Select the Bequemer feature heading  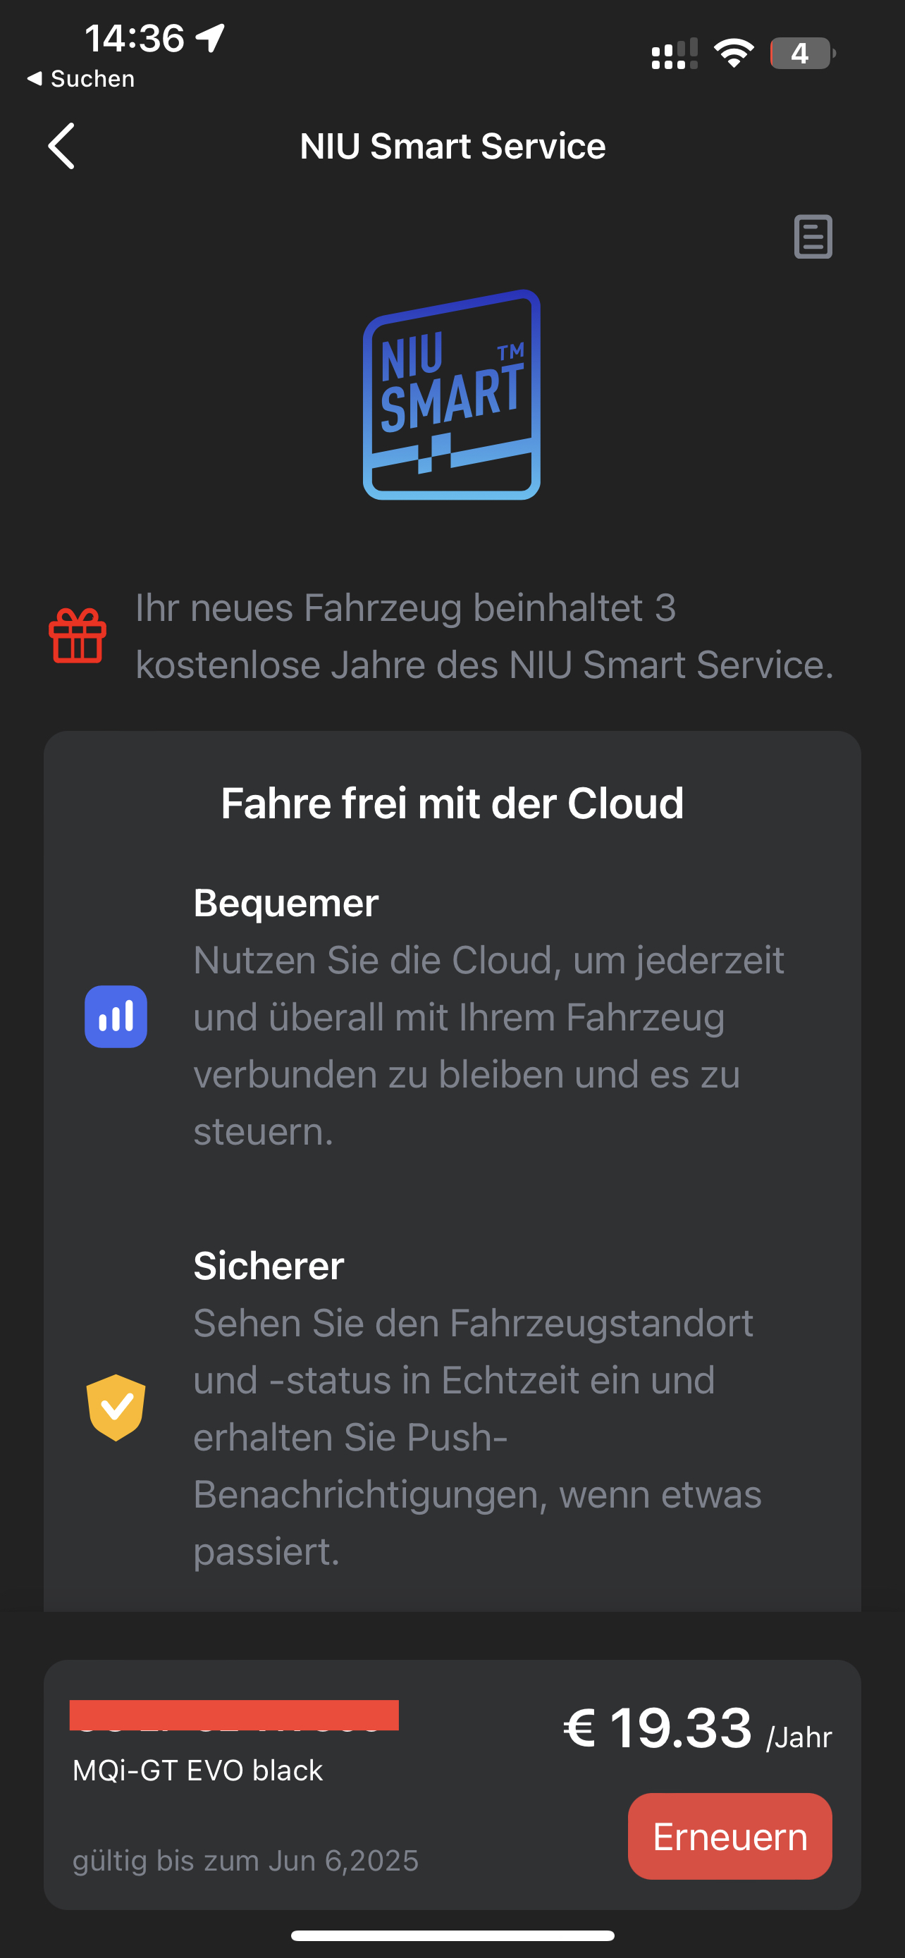coord(285,903)
